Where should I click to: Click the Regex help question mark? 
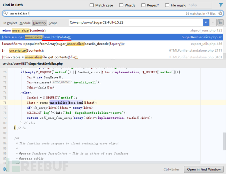click(x=158, y=5)
